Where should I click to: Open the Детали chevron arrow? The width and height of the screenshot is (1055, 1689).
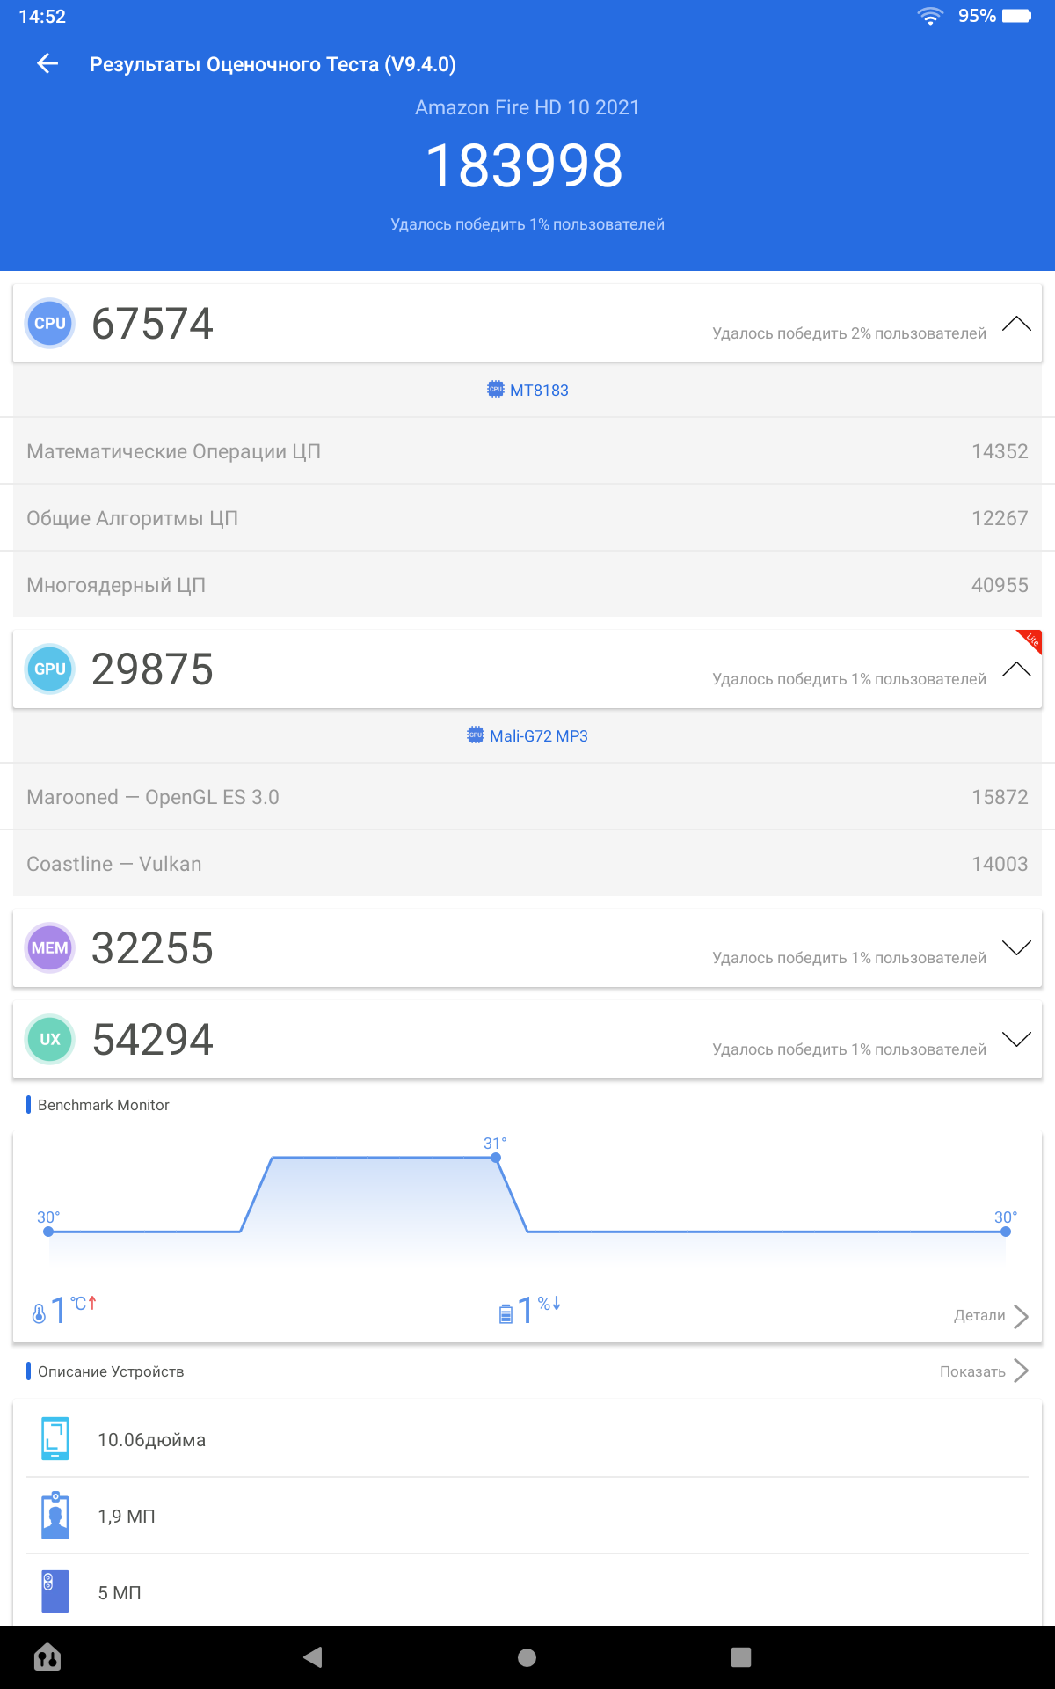coord(1021,1316)
